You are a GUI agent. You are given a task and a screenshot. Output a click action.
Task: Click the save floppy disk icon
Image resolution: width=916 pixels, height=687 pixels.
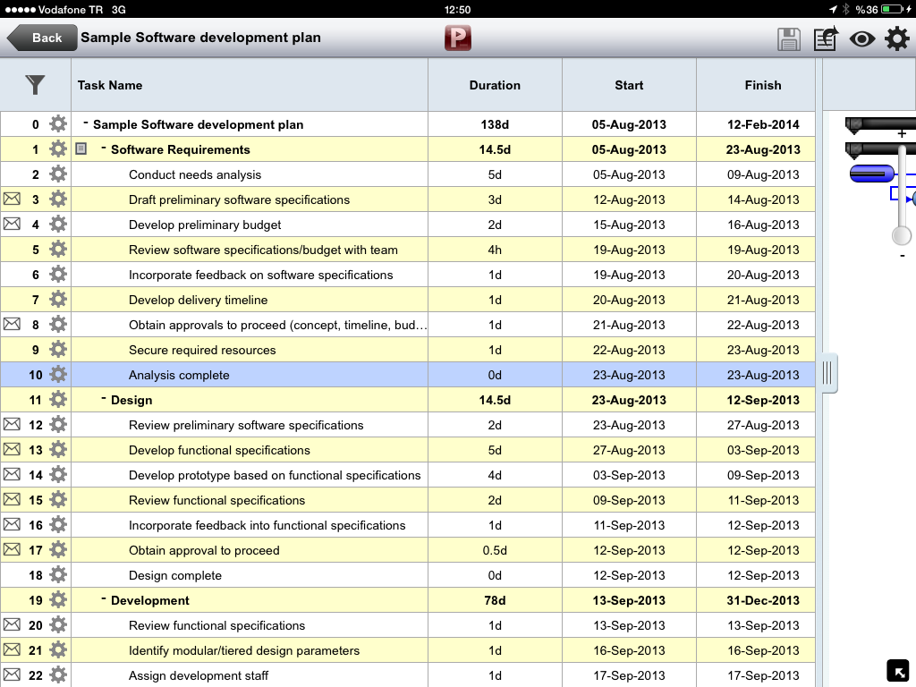point(788,38)
